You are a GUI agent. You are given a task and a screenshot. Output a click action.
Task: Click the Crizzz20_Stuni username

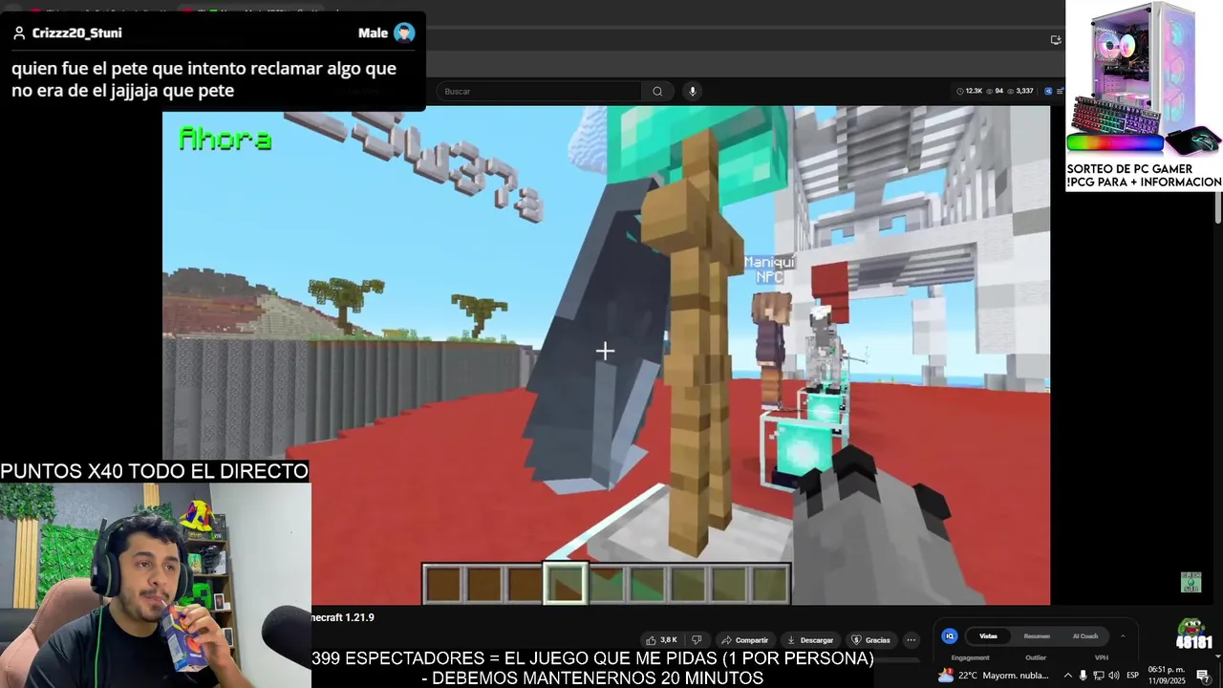tap(76, 32)
